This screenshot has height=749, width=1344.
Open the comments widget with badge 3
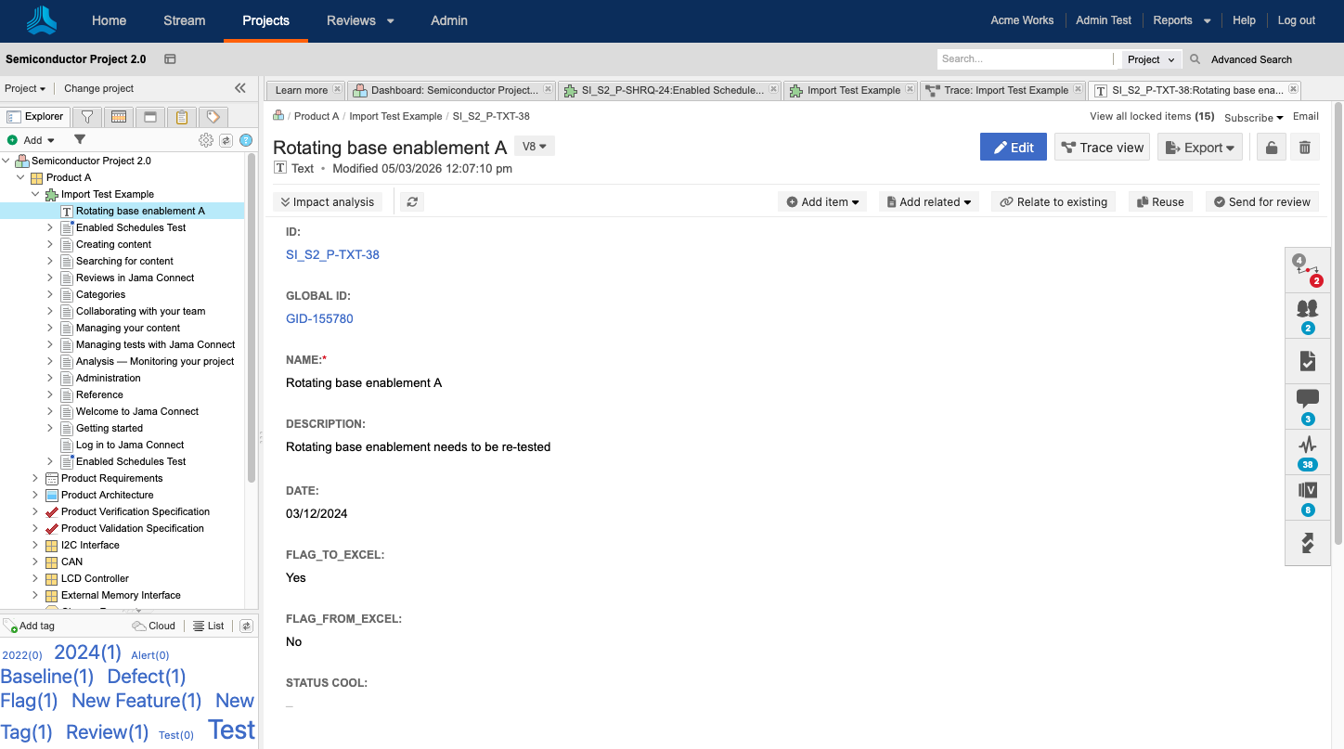click(x=1308, y=407)
